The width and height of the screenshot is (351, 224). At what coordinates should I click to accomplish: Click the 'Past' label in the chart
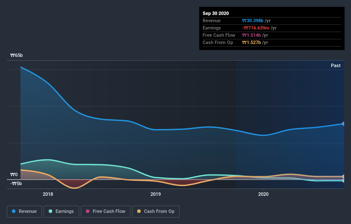point(336,65)
